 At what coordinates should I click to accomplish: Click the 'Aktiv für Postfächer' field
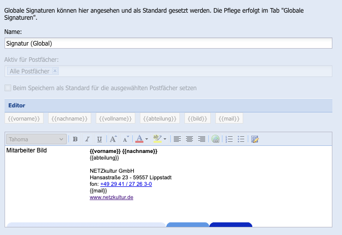coord(168,71)
